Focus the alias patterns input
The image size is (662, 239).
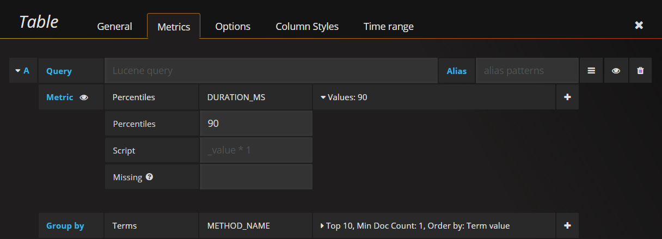click(526, 71)
